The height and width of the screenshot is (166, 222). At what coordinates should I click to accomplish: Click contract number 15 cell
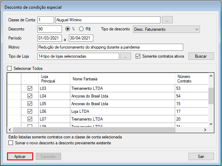click(192, 103)
